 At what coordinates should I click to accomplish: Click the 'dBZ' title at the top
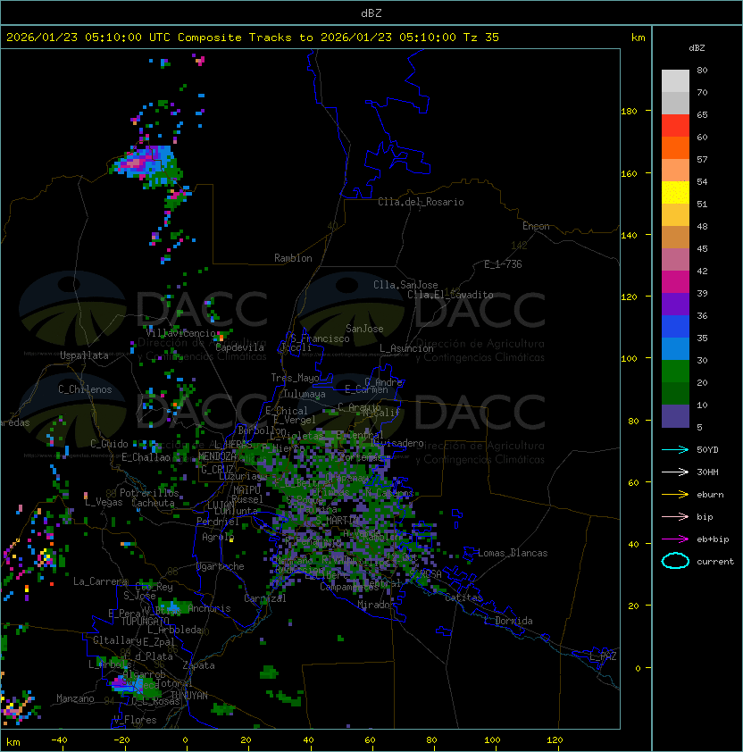pos(371,13)
